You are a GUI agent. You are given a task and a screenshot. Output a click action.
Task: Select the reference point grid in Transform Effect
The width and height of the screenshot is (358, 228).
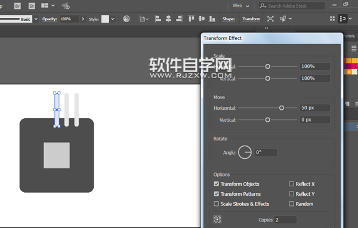[x=217, y=219]
